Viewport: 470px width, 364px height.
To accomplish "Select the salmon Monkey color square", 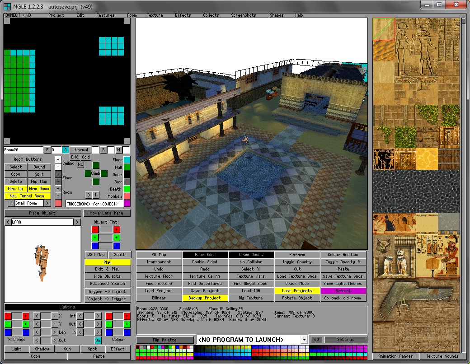I will tap(127, 196).
